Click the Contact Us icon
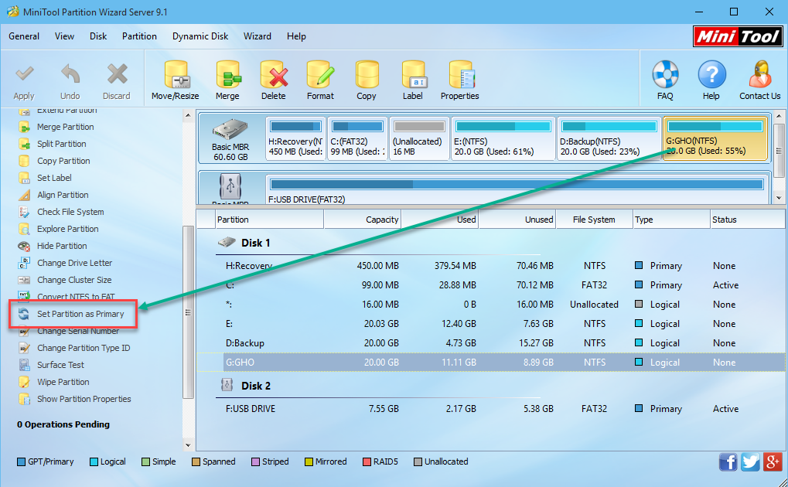Image resolution: width=788 pixels, height=487 pixels. 760,75
